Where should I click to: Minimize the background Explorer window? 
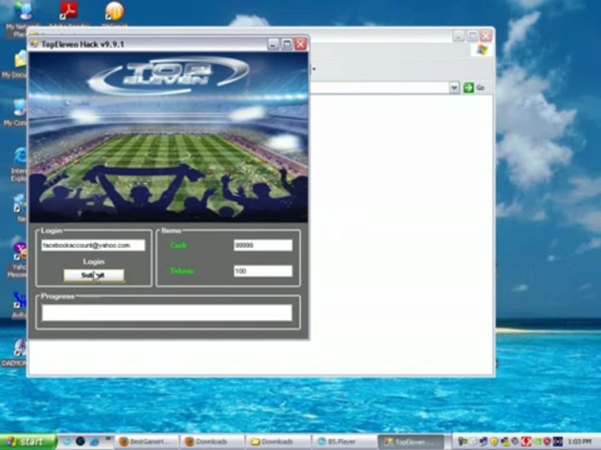tap(458, 36)
